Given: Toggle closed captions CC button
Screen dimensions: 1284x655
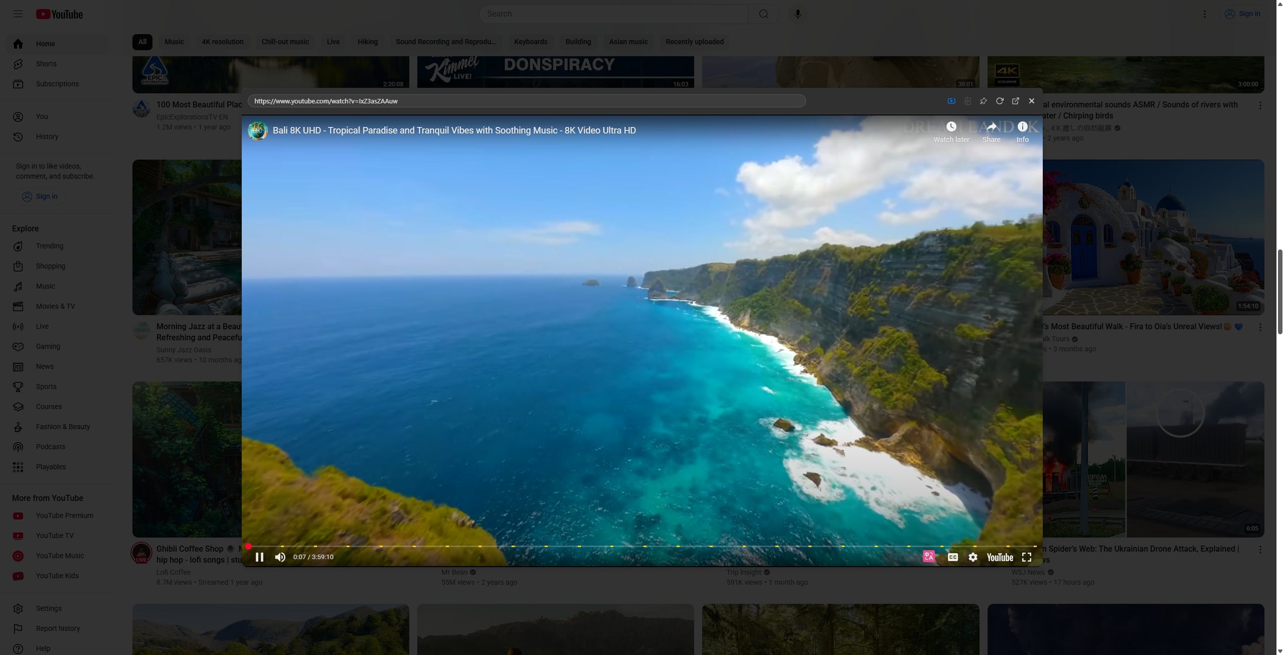Looking at the screenshot, I should [952, 557].
